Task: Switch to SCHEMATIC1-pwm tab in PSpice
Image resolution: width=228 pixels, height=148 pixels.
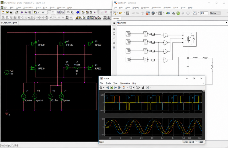Action: tap(9, 23)
